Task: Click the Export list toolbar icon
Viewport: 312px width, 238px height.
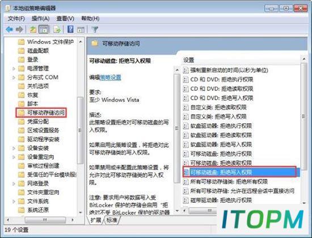Action: click(57, 30)
